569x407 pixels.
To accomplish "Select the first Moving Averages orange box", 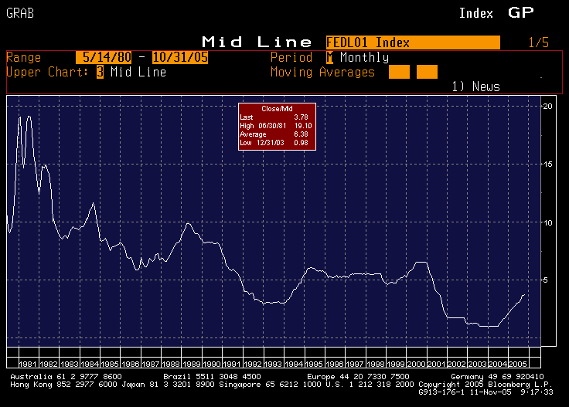I will [399, 72].
